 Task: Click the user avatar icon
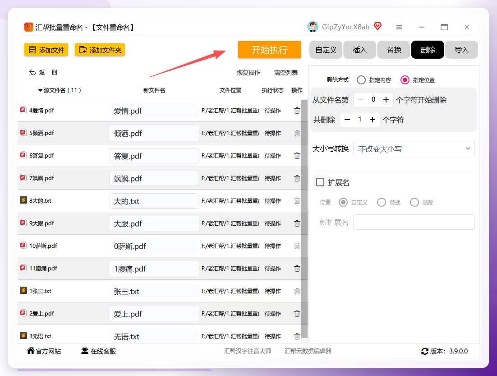(x=313, y=27)
